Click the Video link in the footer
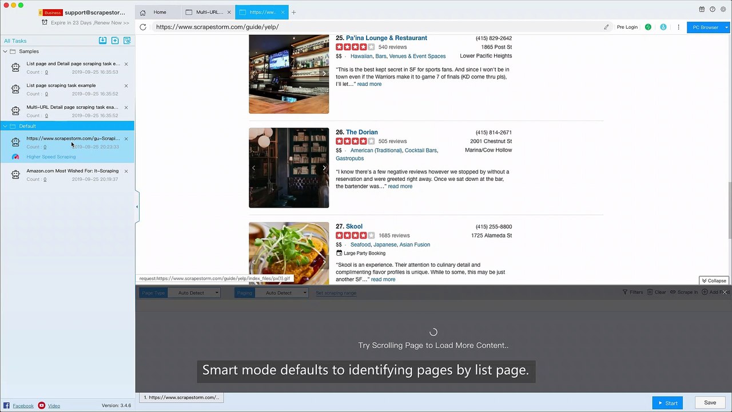This screenshot has width=732, height=412. (54, 406)
